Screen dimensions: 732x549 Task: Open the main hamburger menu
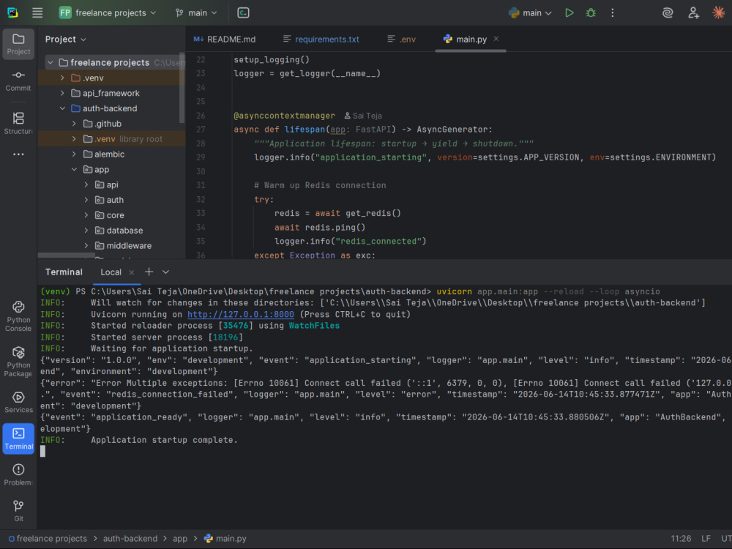click(x=37, y=12)
